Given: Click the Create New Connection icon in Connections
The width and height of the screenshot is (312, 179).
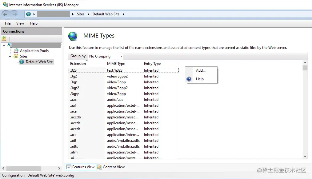Looking at the screenshot, I should [4, 38].
